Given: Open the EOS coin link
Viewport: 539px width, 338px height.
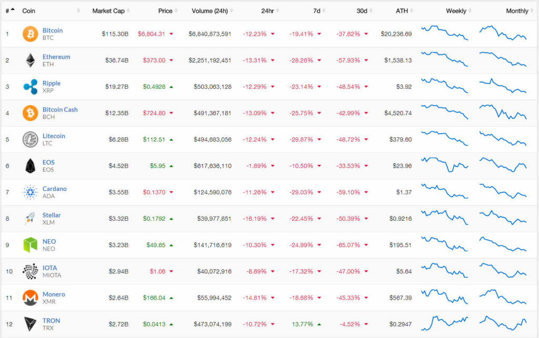Looking at the screenshot, I should pos(48,162).
